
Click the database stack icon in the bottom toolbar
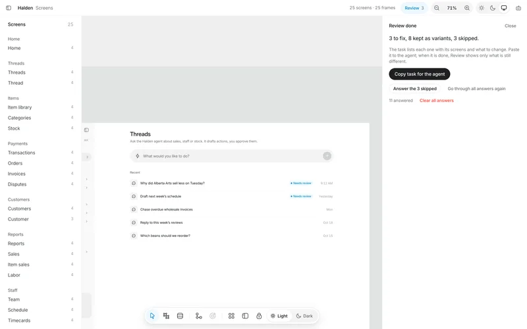(x=180, y=316)
